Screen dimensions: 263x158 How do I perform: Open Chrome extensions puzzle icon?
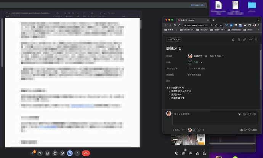pyautogui.click(x=245, y=25)
